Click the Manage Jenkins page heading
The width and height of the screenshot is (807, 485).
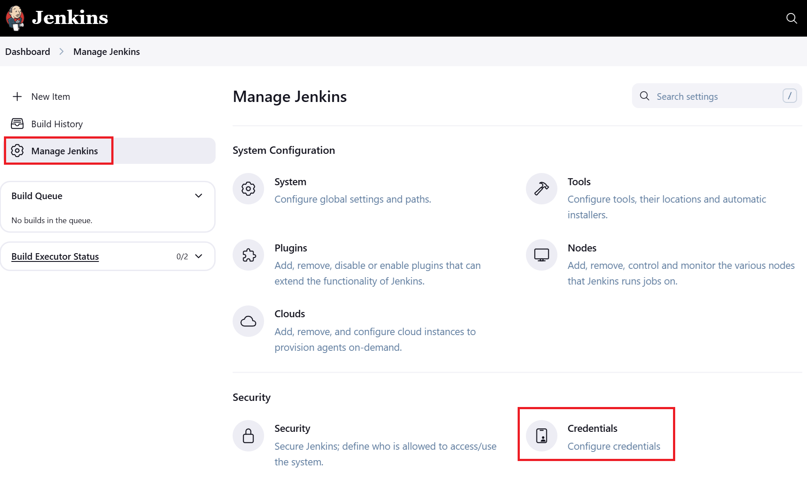click(x=290, y=97)
